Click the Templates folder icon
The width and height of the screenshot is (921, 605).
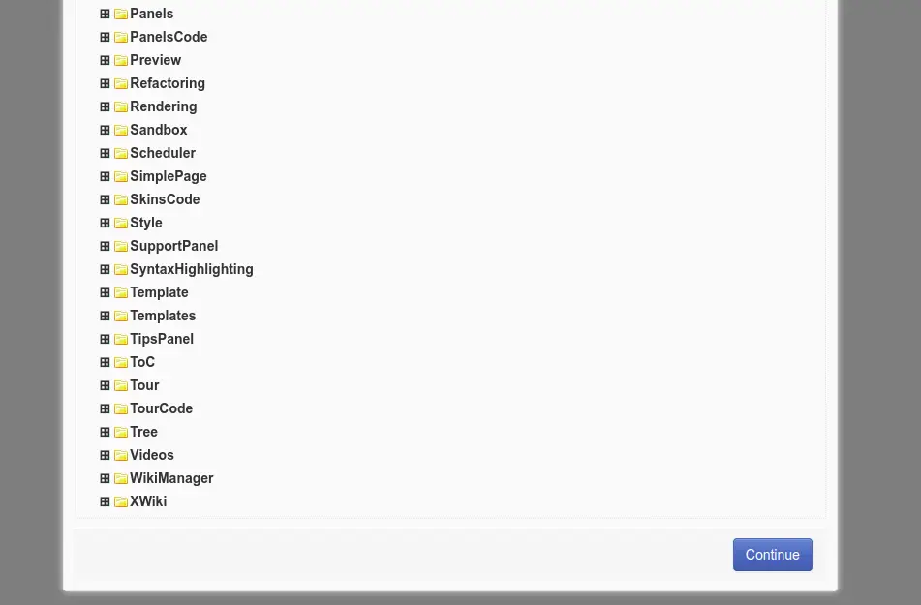click(121, 316)
